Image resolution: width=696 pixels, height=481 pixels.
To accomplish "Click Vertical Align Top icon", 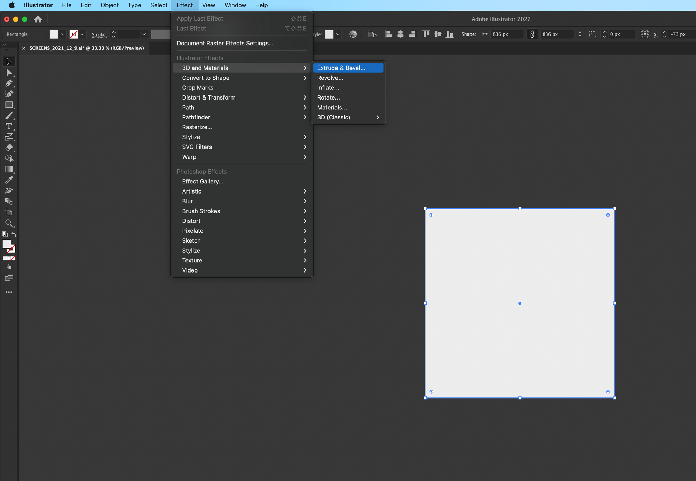I will click(x=426, y=34).
